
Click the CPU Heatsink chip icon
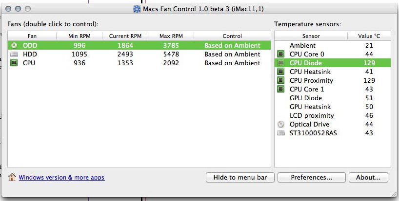[x=280, y=72]
